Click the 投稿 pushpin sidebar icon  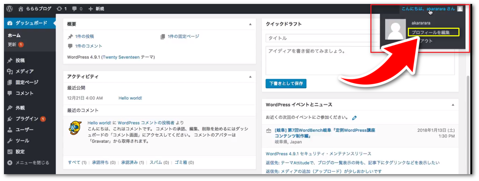point(10,60)
